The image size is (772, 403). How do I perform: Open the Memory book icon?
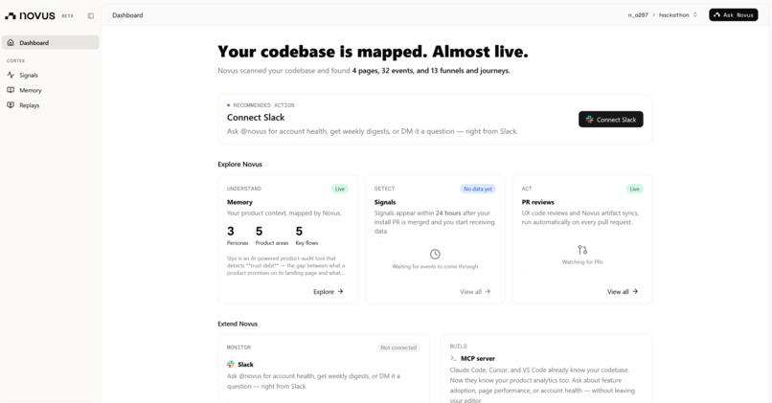point(11,90)
